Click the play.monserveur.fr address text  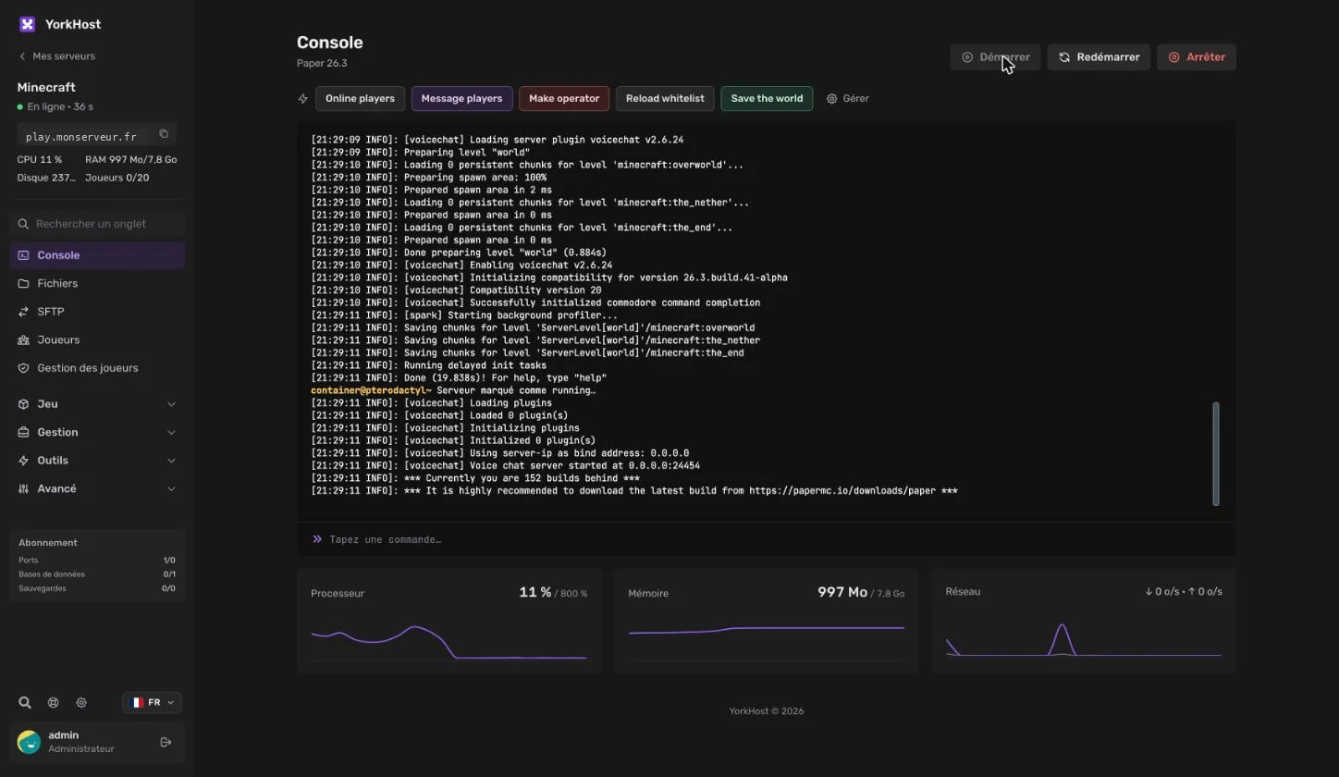click(x=81, y=137)
